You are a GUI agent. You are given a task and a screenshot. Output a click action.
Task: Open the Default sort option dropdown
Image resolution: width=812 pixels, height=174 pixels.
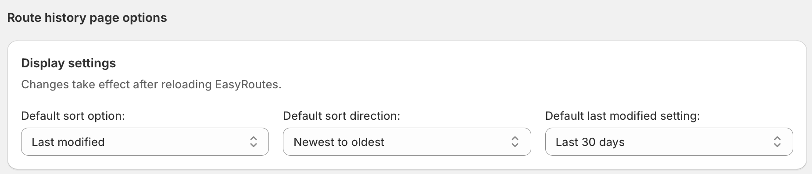point(145,142)
